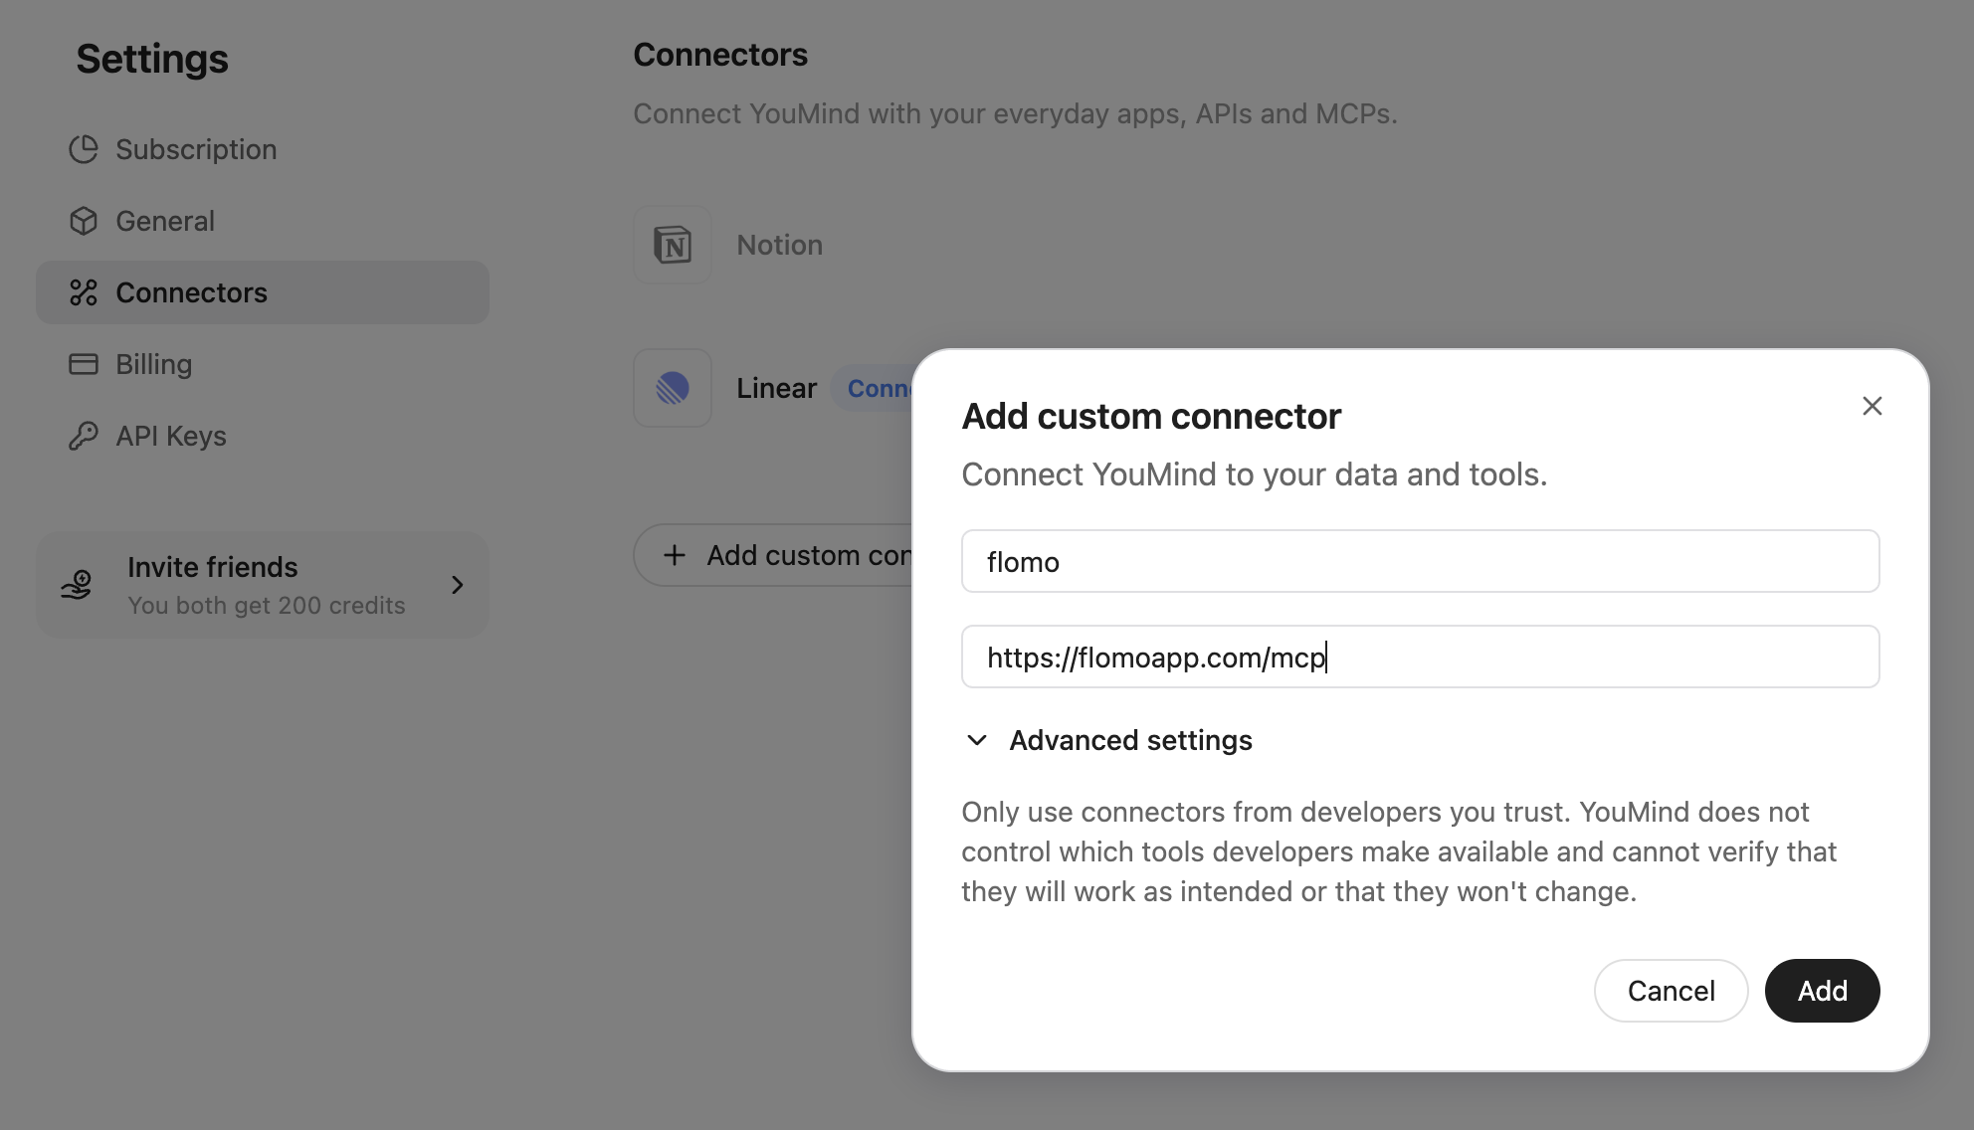Click the plus icon beside Add custom connector
The width and height of the screenshot is (1974, 1130).
(675, 555)
